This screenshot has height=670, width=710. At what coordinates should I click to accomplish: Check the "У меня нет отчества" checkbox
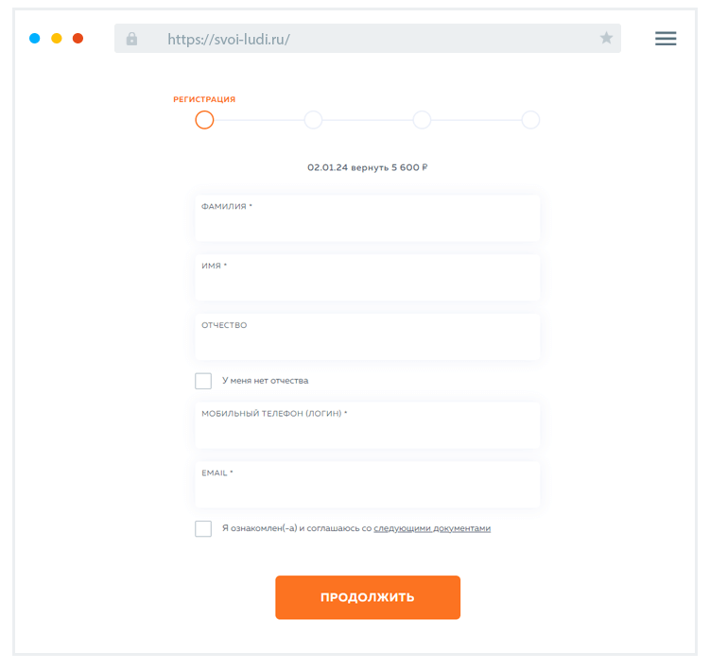point(203,381)
